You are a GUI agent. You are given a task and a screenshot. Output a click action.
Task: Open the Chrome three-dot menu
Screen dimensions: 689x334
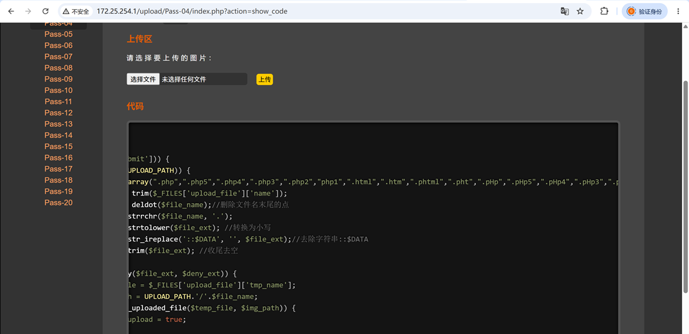678,11
